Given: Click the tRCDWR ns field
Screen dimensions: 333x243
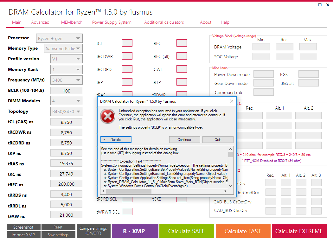Looking at the screenshot, I should (x=66, y=132).
